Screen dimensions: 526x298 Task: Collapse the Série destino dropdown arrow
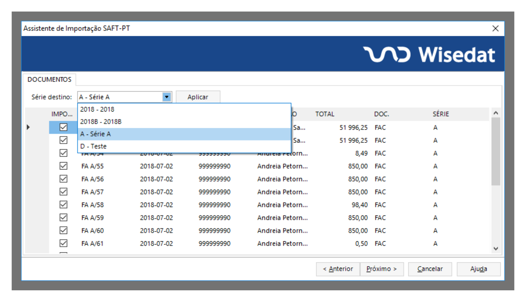pyautogui.click(x=166, y=97)
